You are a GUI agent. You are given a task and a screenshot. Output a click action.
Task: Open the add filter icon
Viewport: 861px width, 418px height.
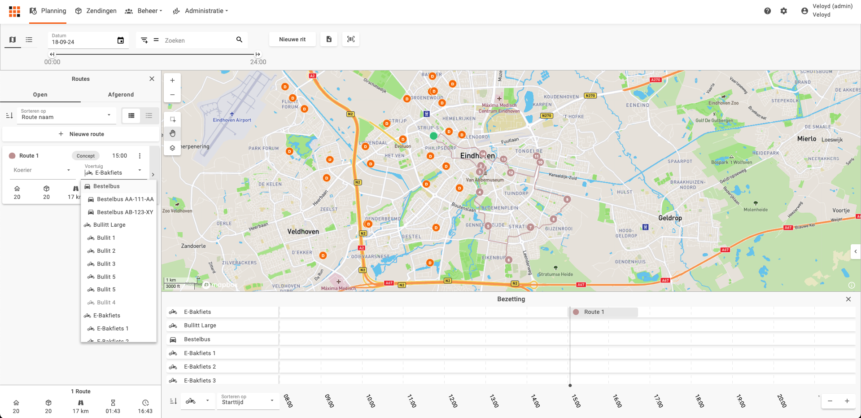tap(144, 40)
